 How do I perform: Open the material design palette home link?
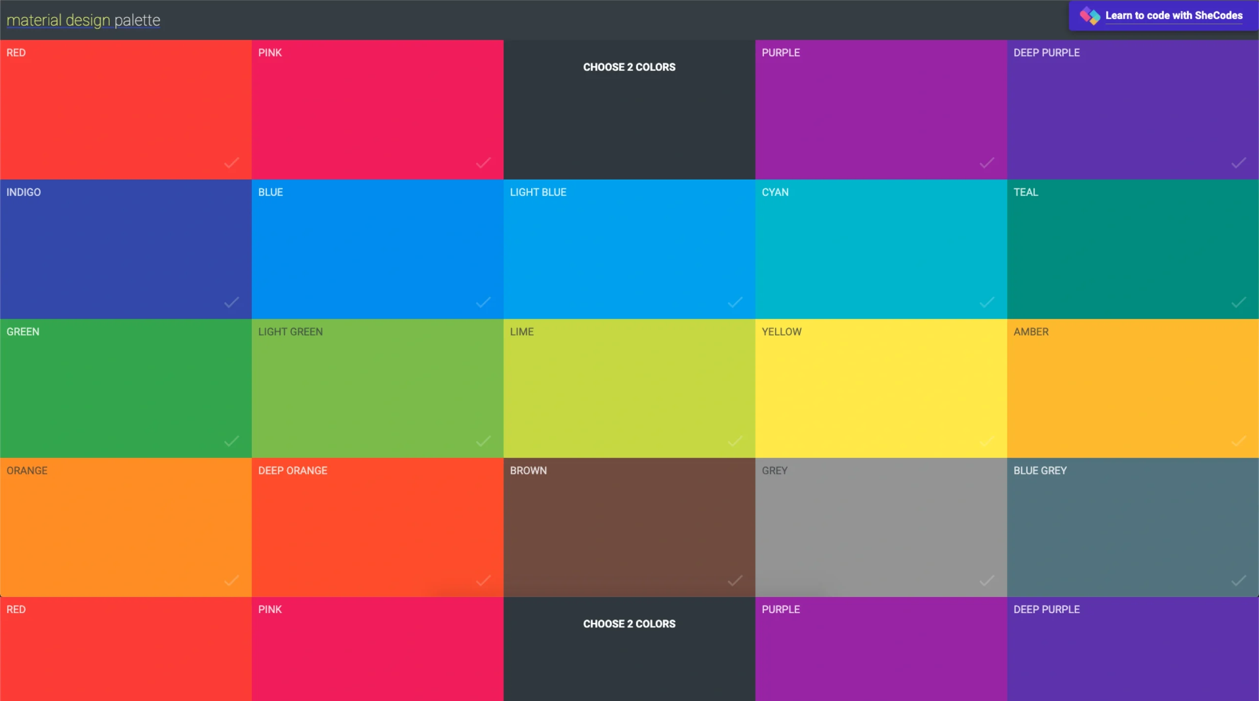point(83,20)
